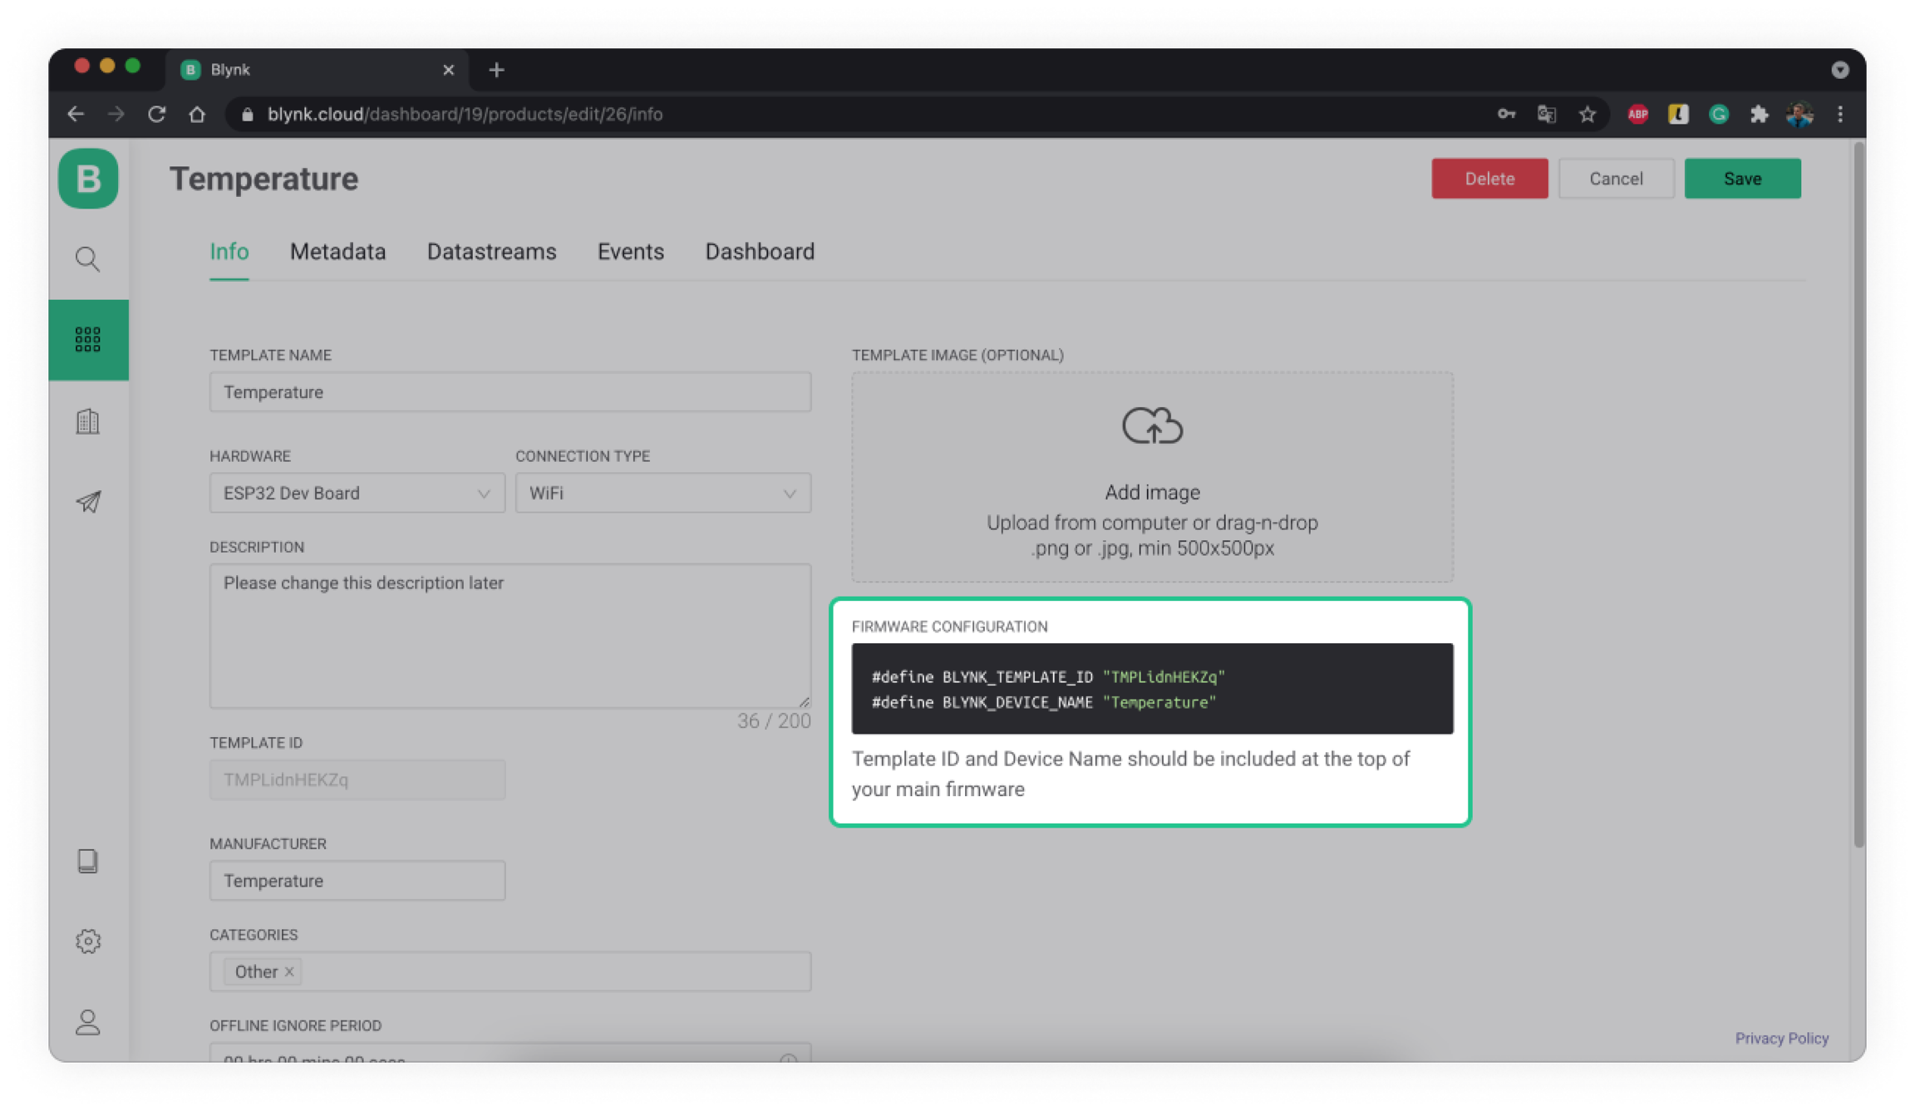
Task: Open templates grid icon in sidebar
Action: [x=88, y=339]
